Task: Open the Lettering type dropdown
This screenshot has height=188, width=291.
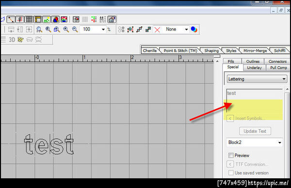Action: (x=257, y=79)
